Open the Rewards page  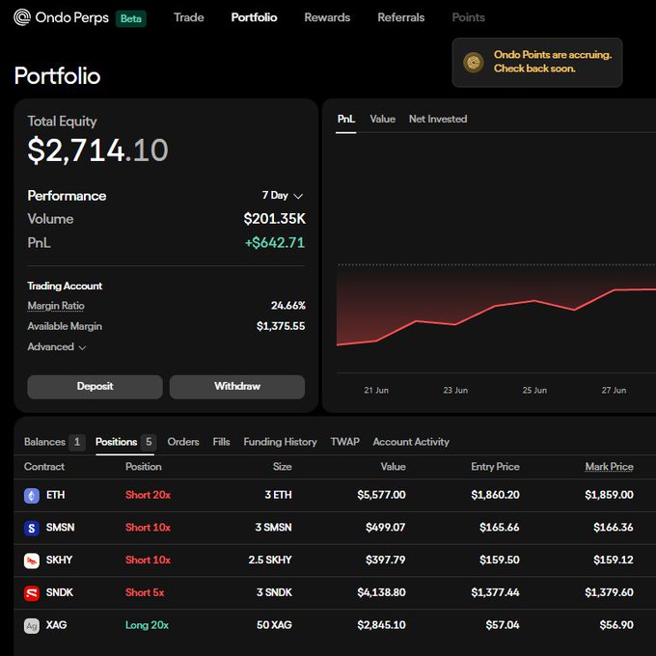327,17
